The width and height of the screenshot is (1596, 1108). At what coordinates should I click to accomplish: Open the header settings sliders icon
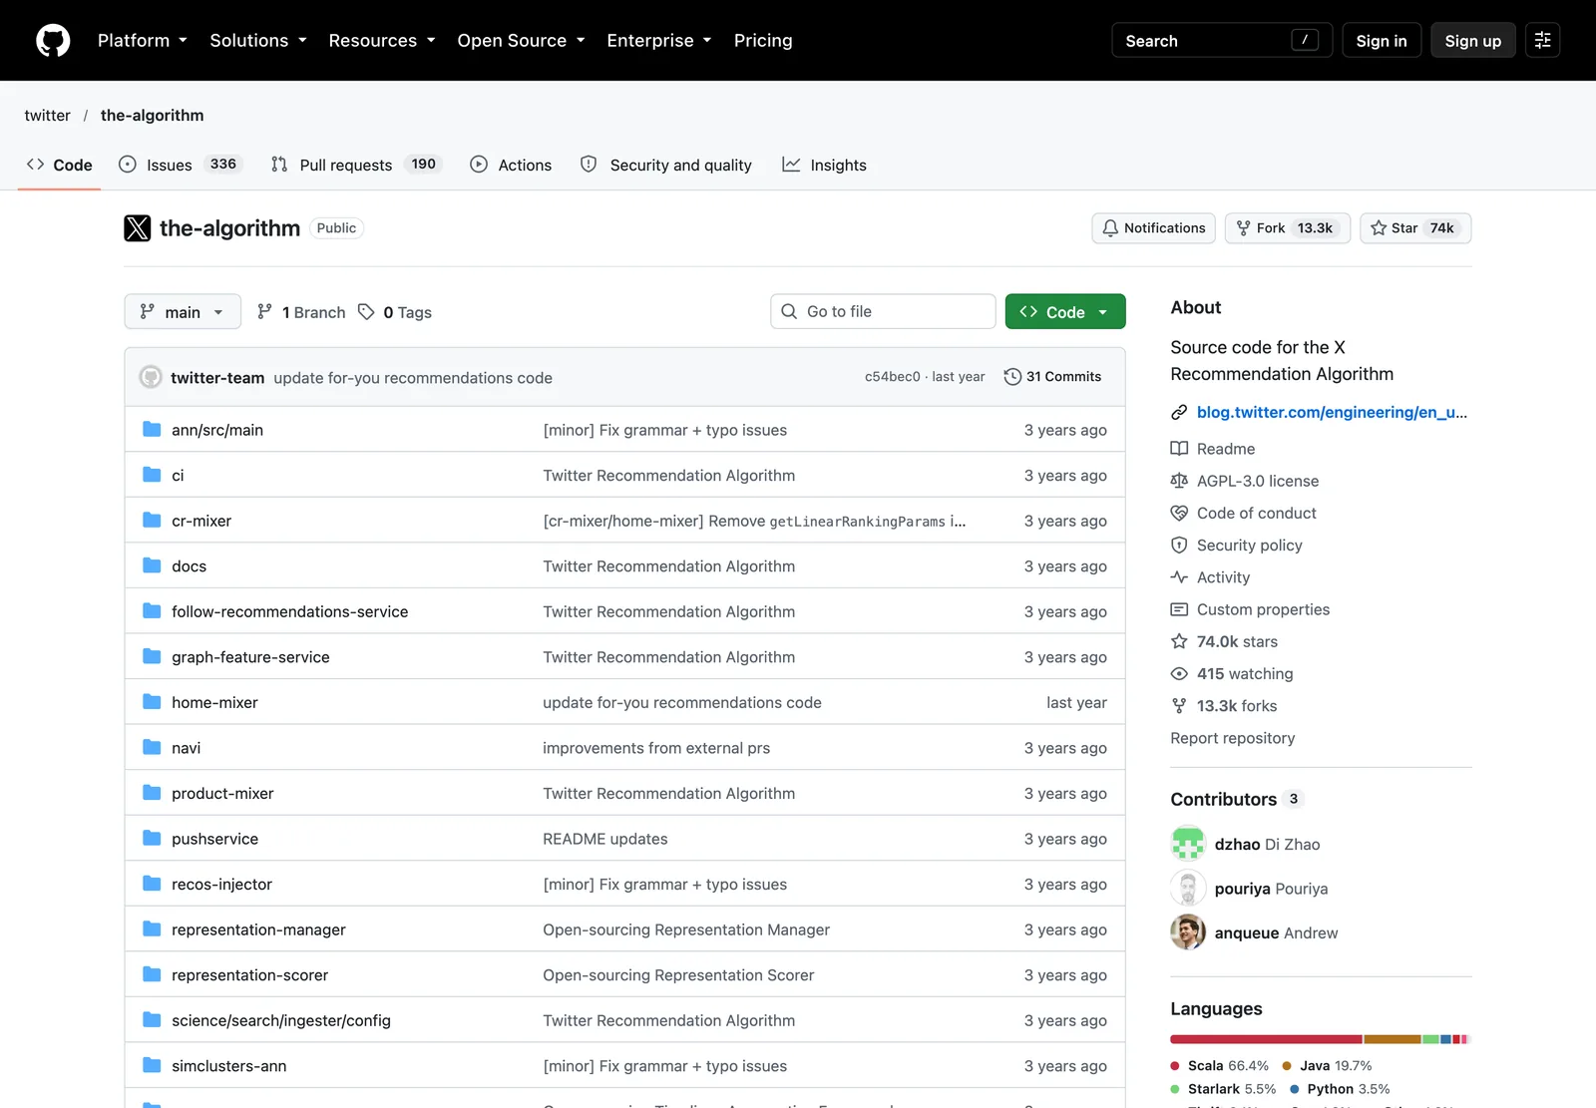coord(1542,40)
